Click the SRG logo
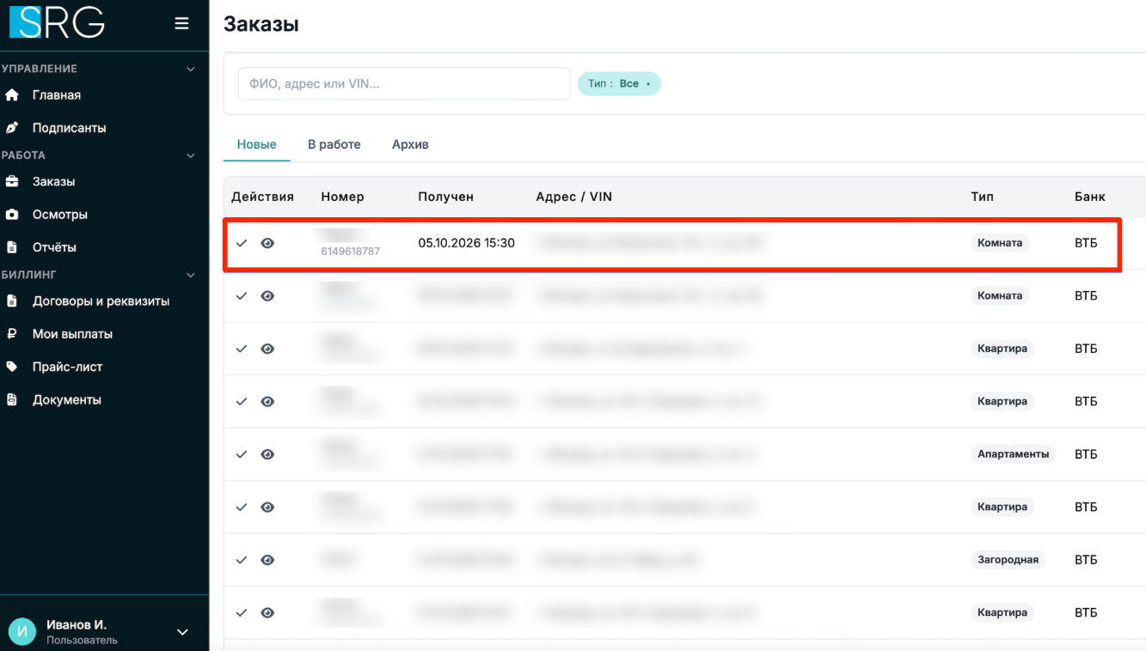The height and width of the screenshot is (651, 1146). [57, 22]
